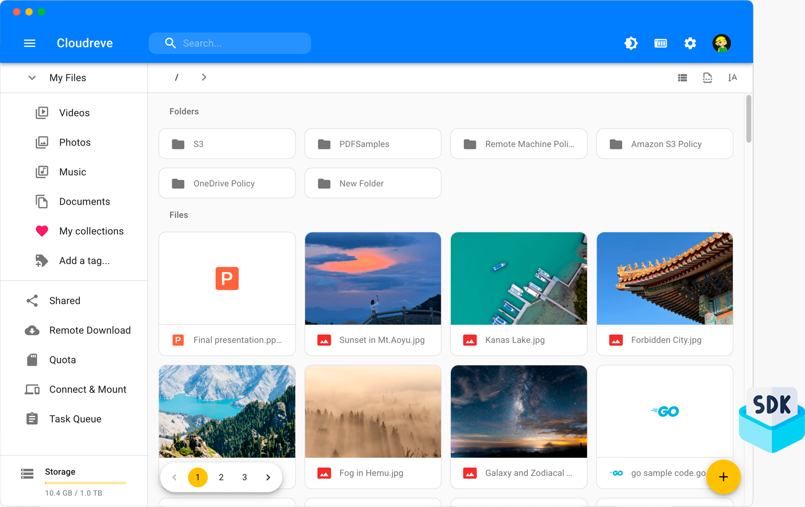This screenshot has width=805, height=507.
Task: Click the vertical scrollbar of file list
Action: 749,119
